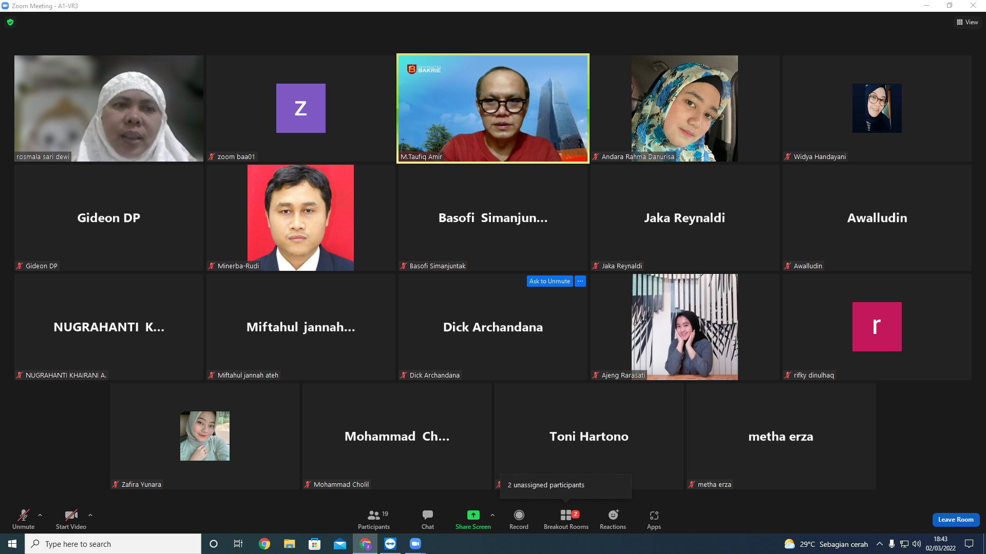Open Breakout Rooms

(x=566, y=519)
